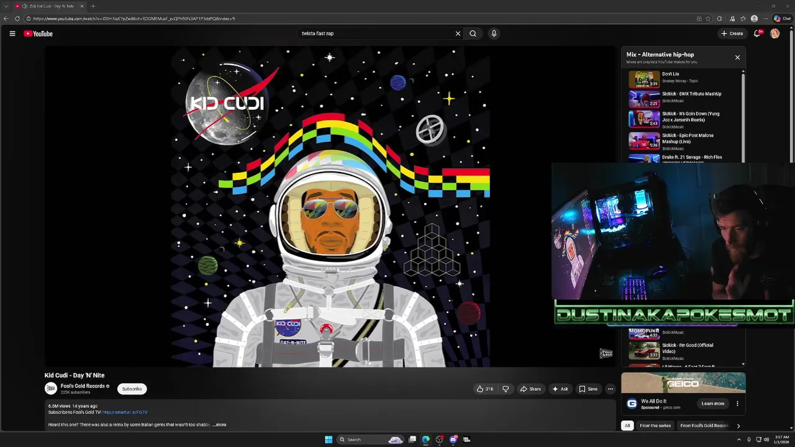795x447 pixels.
Task: Open the clock showing 3:17 AM
Action: pos(781,440)
